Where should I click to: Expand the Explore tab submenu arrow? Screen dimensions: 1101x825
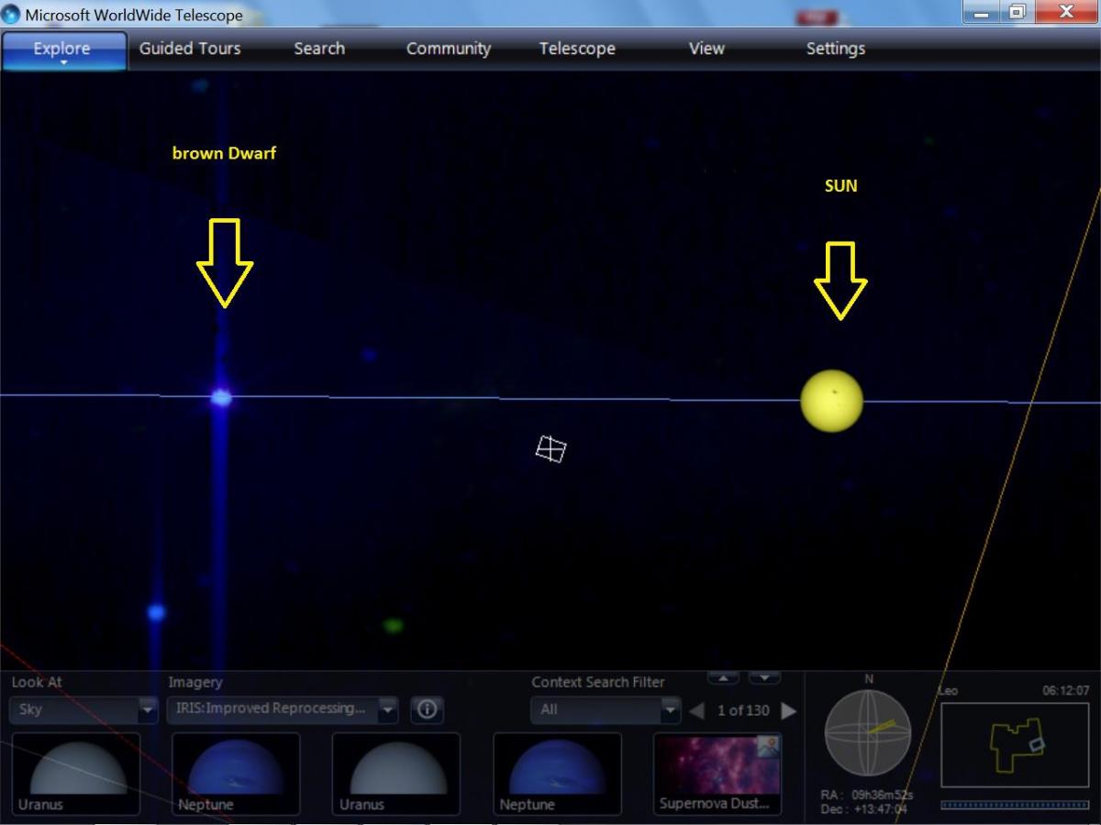(x=64, y=63)
